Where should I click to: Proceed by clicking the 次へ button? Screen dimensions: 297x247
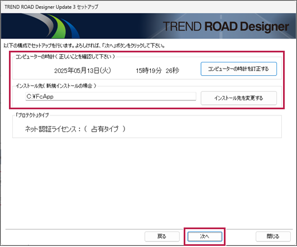point(204,236)
